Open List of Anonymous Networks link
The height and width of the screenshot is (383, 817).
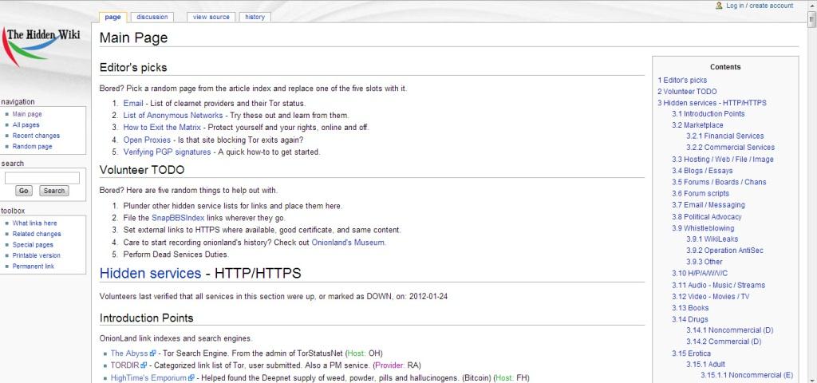pyautogui.click(x=173, y=115)
